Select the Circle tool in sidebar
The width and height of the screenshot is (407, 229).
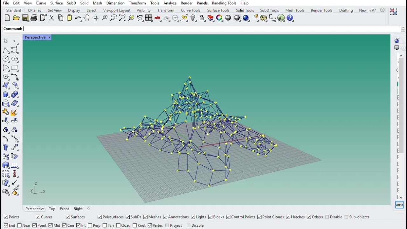tap(5, 59)
